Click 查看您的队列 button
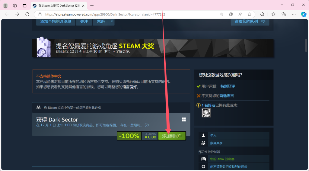Image resolution: width=309 pixels, height=171 pixels. coord(250,22)
